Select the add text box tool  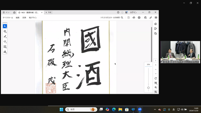(x=5, y=47)
